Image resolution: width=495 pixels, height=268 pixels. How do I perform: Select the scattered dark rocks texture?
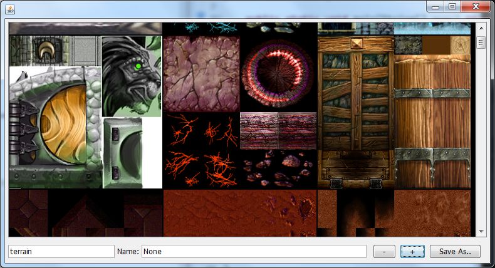pos(278,169)
